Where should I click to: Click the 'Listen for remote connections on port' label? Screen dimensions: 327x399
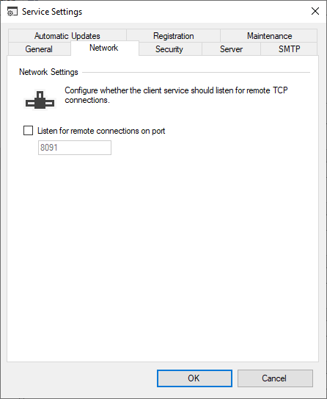coord(101,131)
